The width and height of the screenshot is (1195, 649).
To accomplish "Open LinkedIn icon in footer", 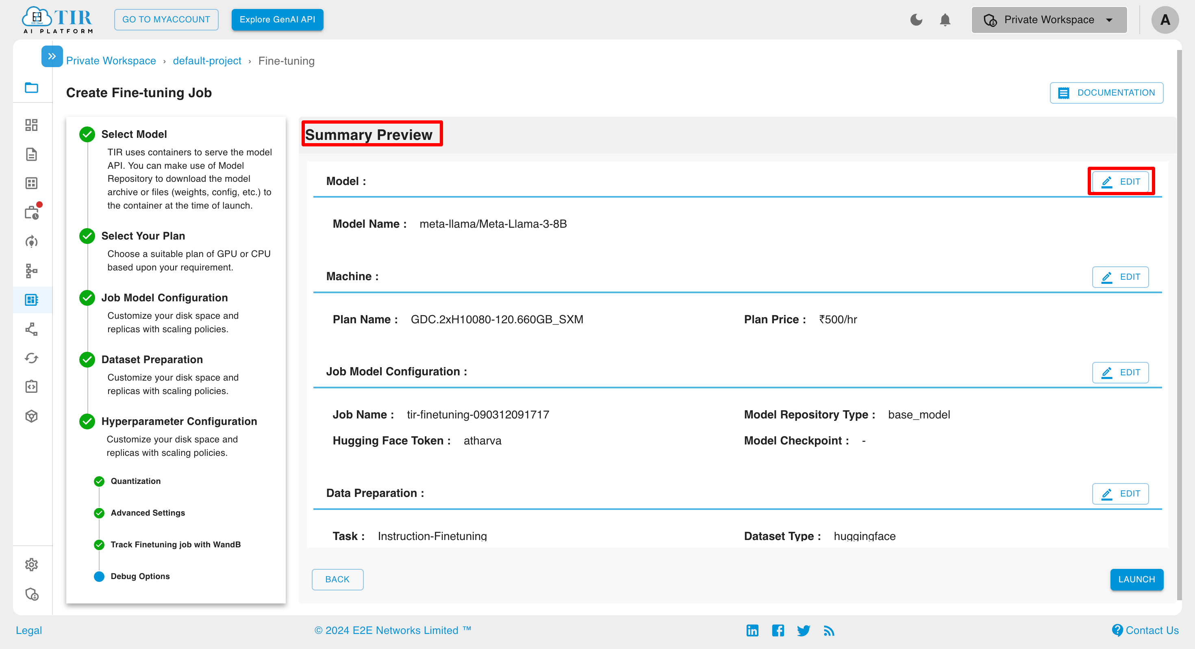I will (752, 630).
